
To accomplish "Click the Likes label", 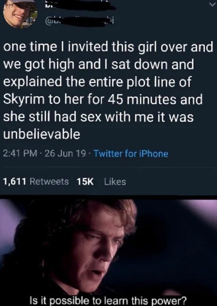I will (115, 181).
